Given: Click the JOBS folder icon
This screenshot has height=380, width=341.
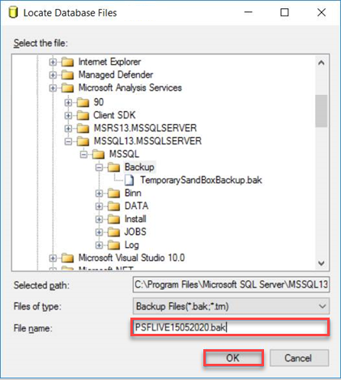Looking at the screenshot, I should pos(113,232).
